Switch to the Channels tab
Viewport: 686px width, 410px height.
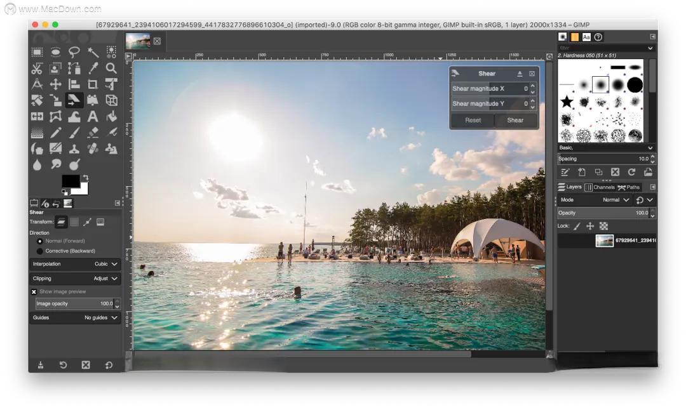(600, 187)
